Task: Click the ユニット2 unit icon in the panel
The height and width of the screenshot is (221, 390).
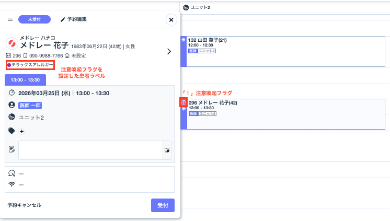Action: pyautogui.click(x=12, y=118)
